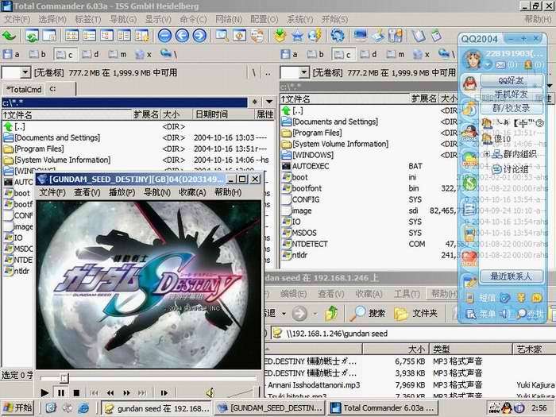Click the QQ mail envelope icon

point(500,65)
